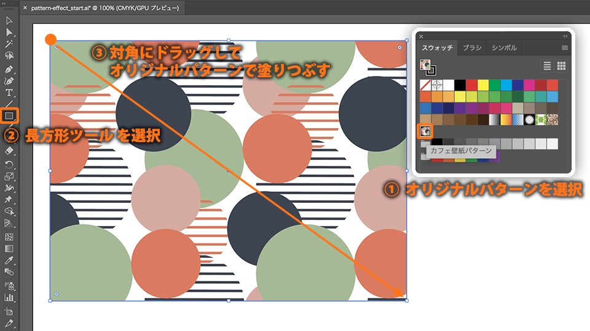Viewport: 590px width, 331px height.
Task: Collapse the Swatches panel with double arrows
Action: (565, 36)
